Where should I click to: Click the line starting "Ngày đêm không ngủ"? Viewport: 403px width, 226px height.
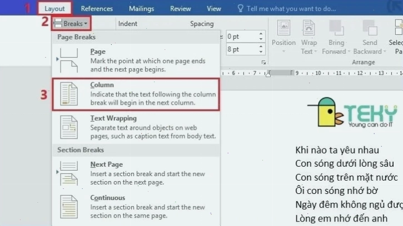tap(349, 204)
